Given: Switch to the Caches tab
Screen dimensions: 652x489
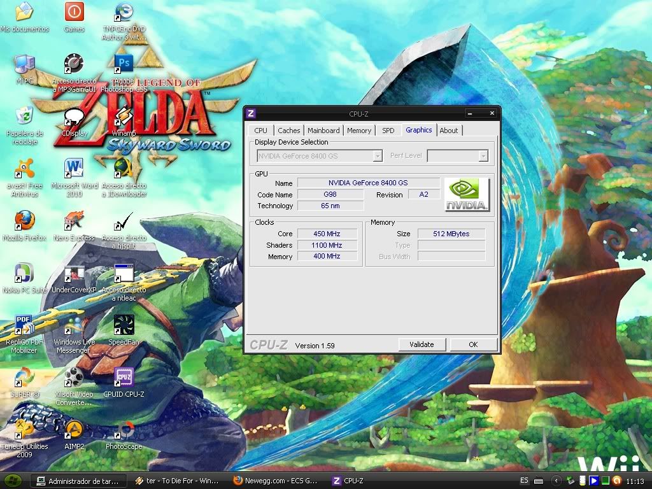Looking at the screenshot, I should [x=288, y=130].
